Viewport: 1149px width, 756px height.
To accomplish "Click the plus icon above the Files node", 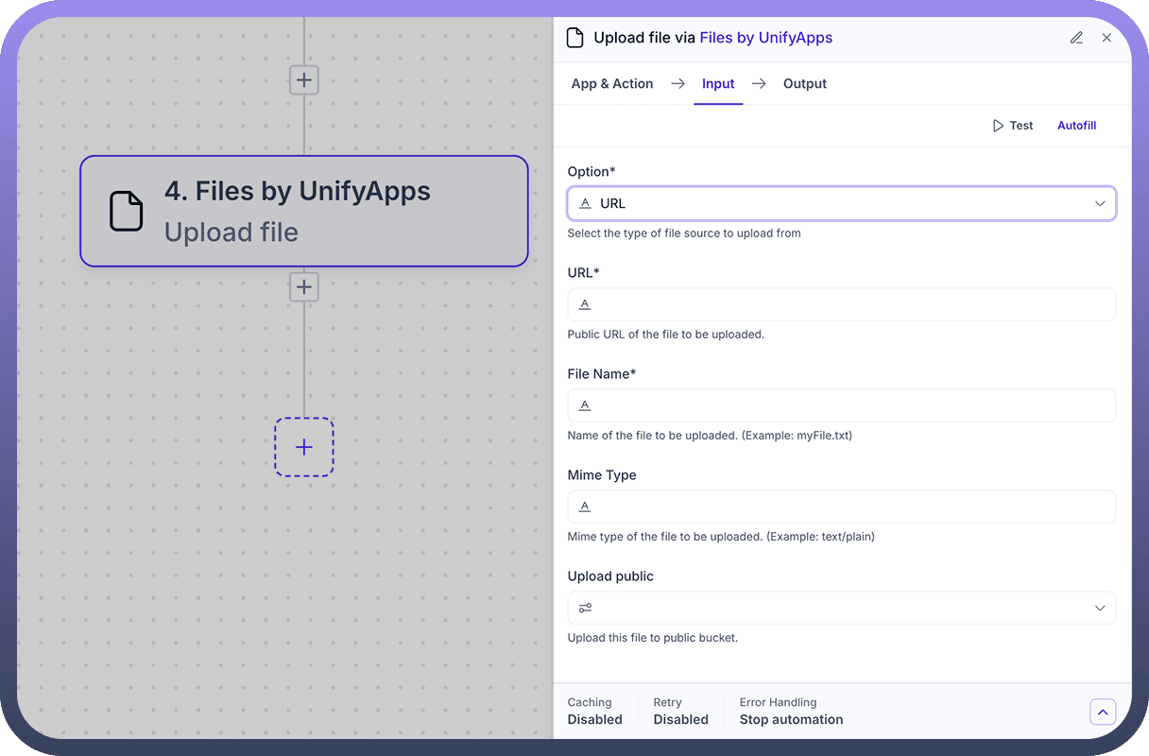I will [304, 80].
